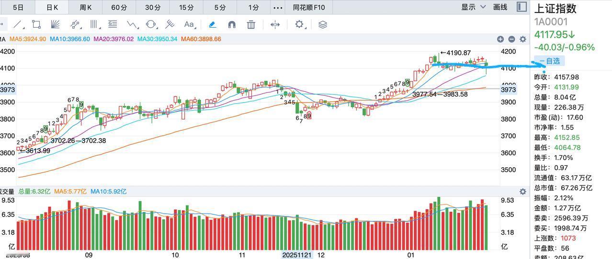612x259 pixels.
Task: Show more time periods via ellipsis
Action: coord(277,7)
